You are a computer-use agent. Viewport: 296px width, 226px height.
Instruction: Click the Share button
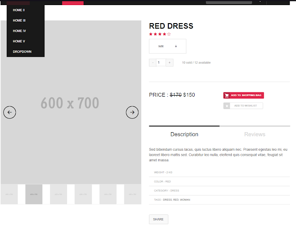click(x=158, y=220)
